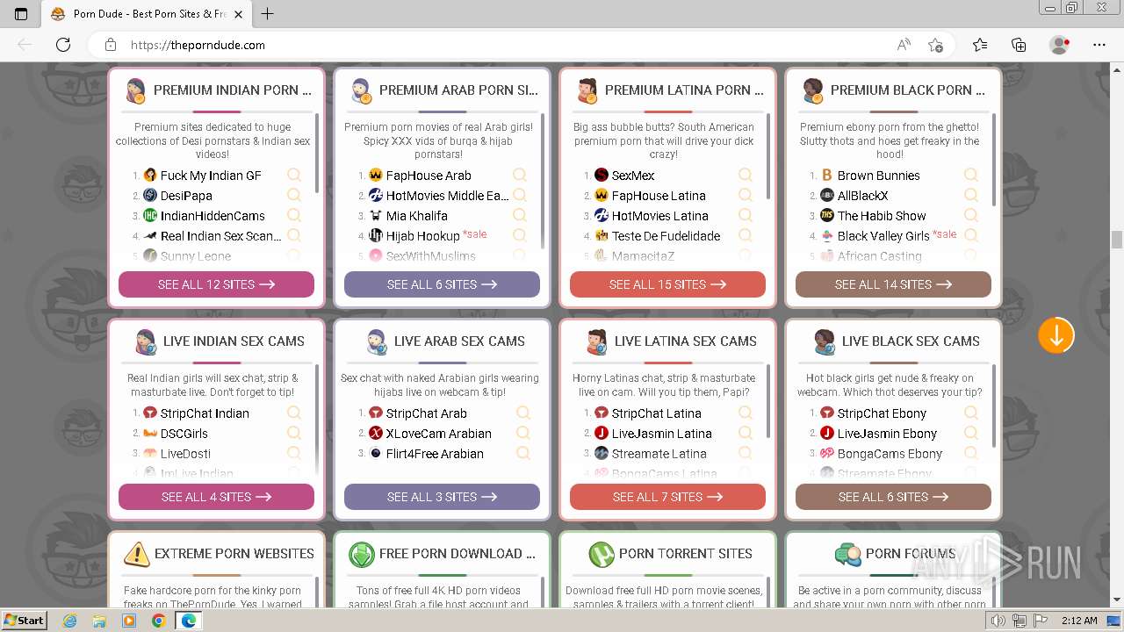
Task: Click the magnifier icon beside SexMex
Action: pos(746,175)
